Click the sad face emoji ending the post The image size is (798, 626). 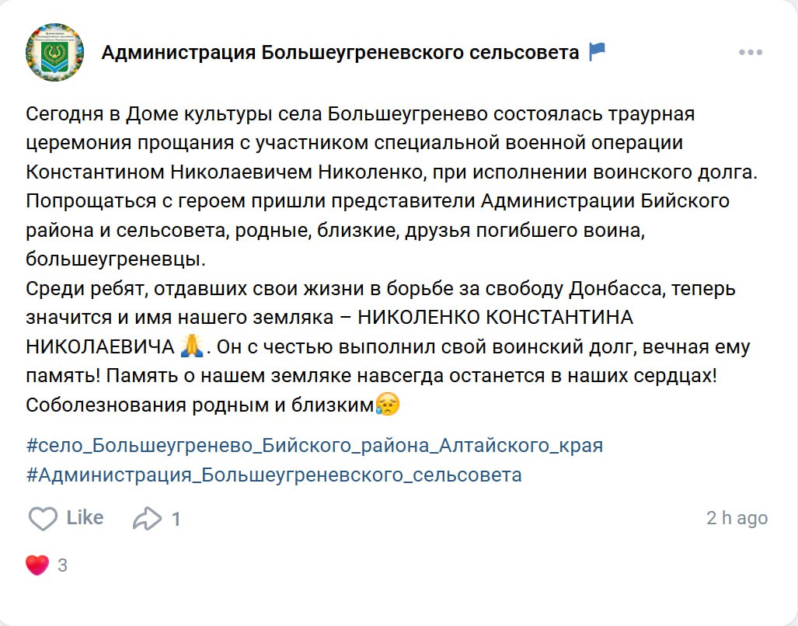pos(387,404)
